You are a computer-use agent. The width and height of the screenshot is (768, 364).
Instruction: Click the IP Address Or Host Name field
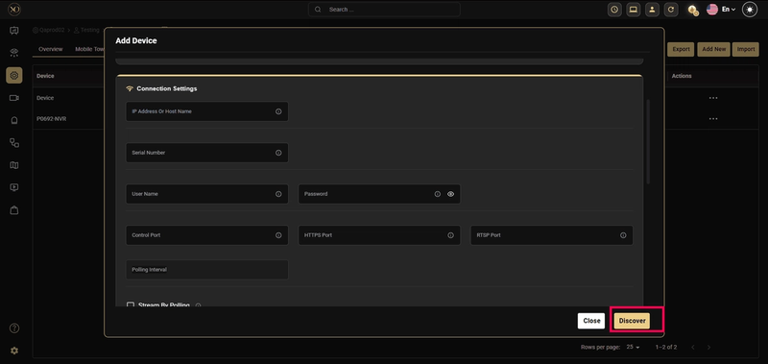[x=206, y=111]
